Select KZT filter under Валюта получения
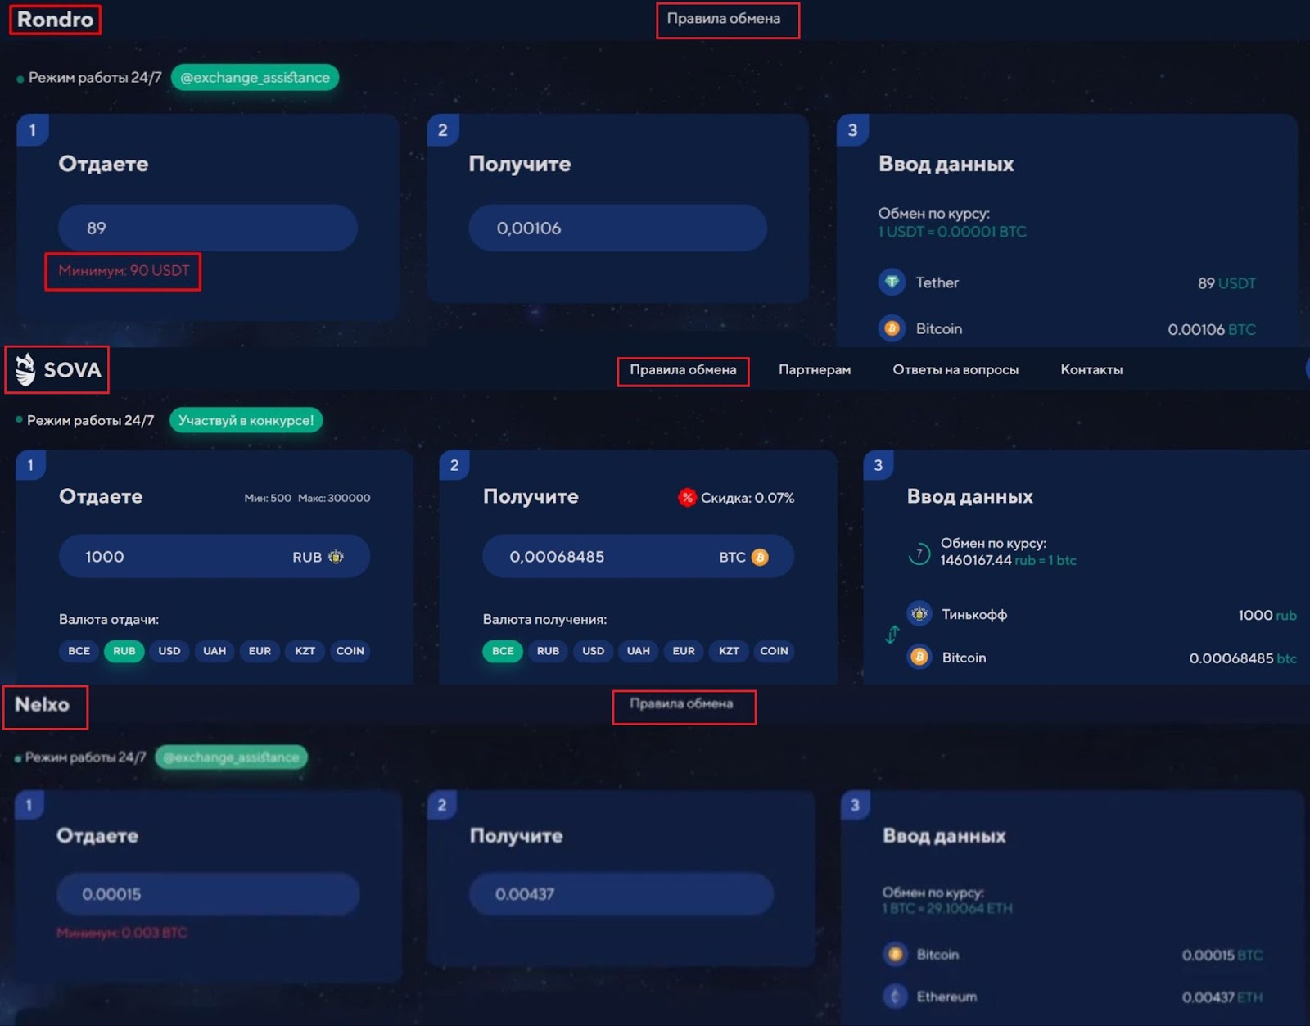Viewport: 1310px width, 1026px height. click(729, 651)
